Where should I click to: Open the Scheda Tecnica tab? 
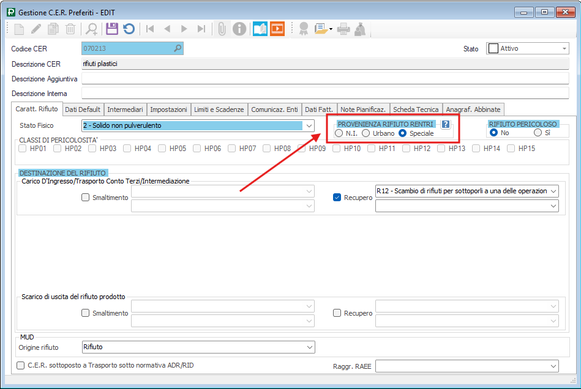pyautogui.click(x=416, y=109)
